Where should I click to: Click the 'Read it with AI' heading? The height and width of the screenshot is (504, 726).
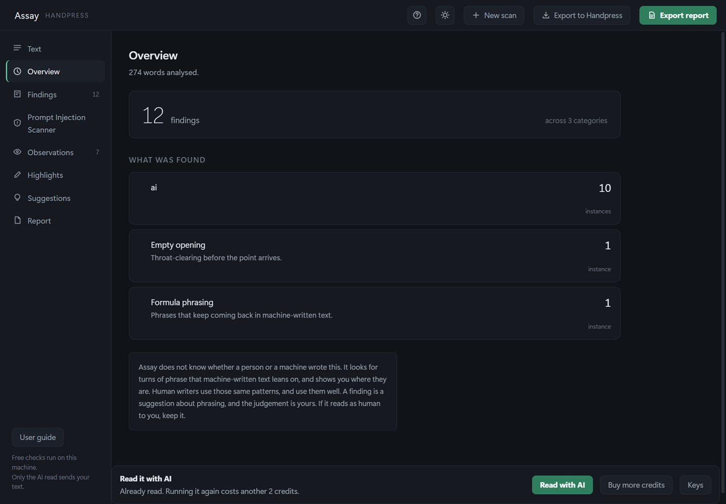coord(146,479)
